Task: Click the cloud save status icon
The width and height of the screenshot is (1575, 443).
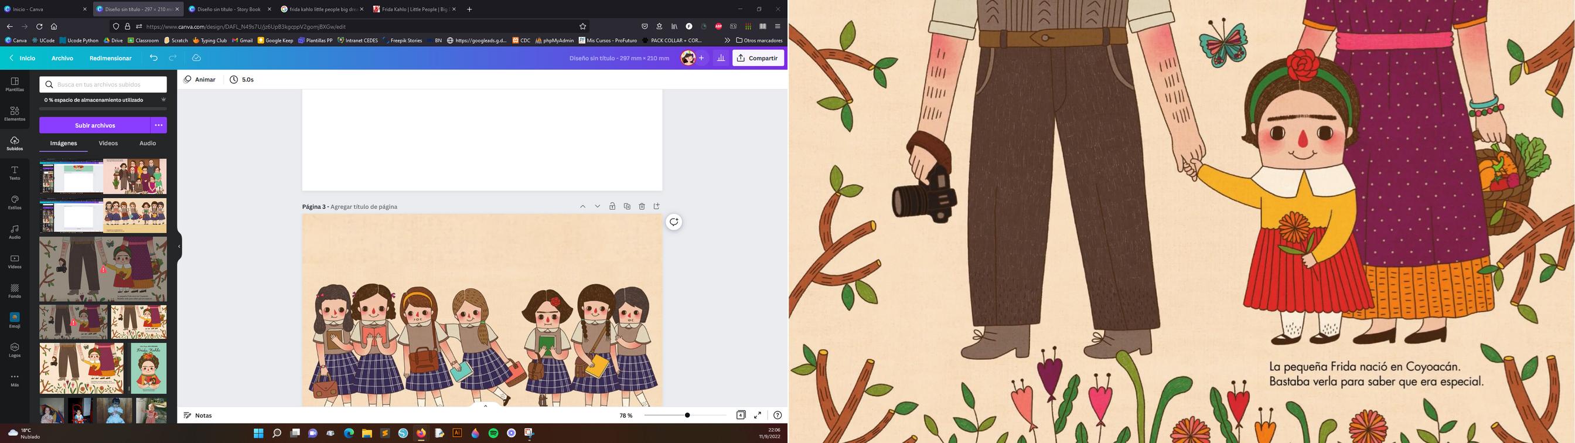Action: (196, 58)
